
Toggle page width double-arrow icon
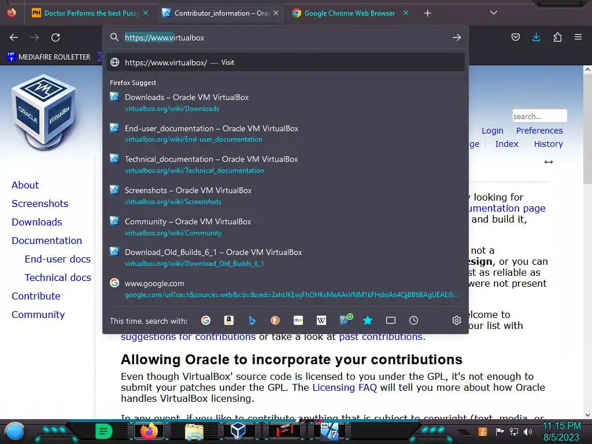coord(549,162)
